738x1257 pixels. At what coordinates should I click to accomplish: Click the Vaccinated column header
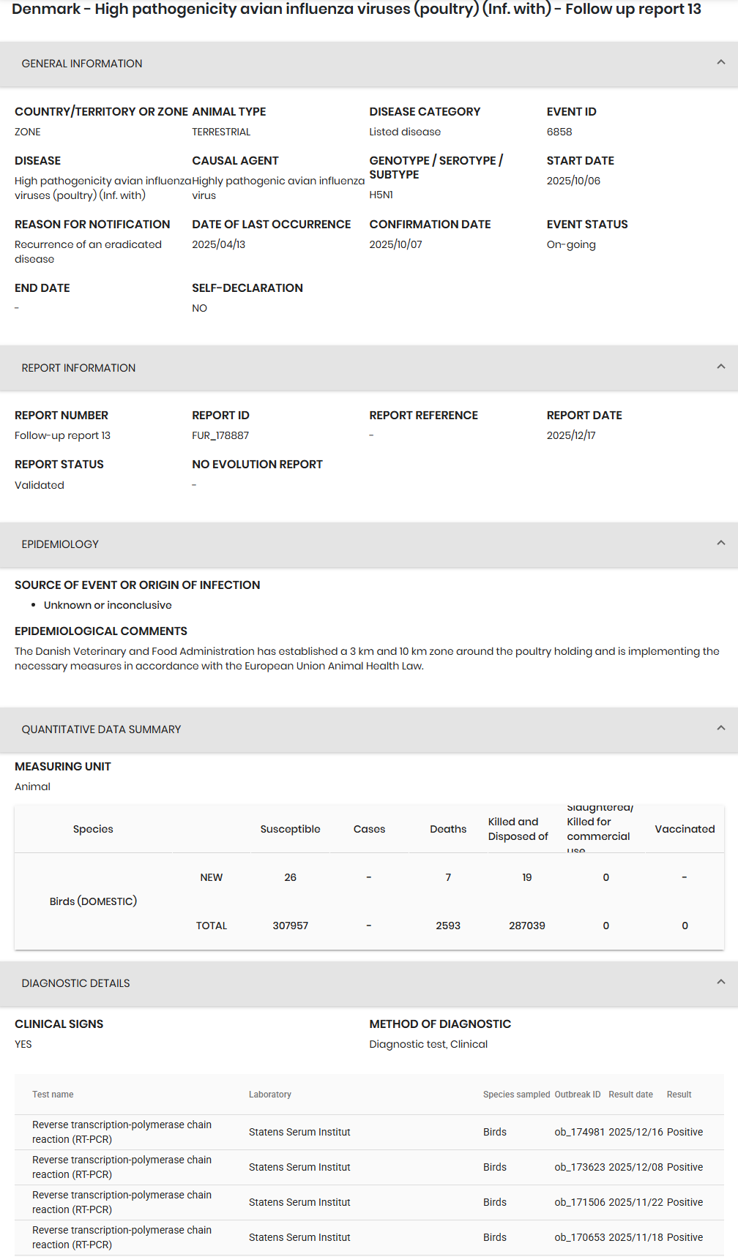click(x=684, y=829)
